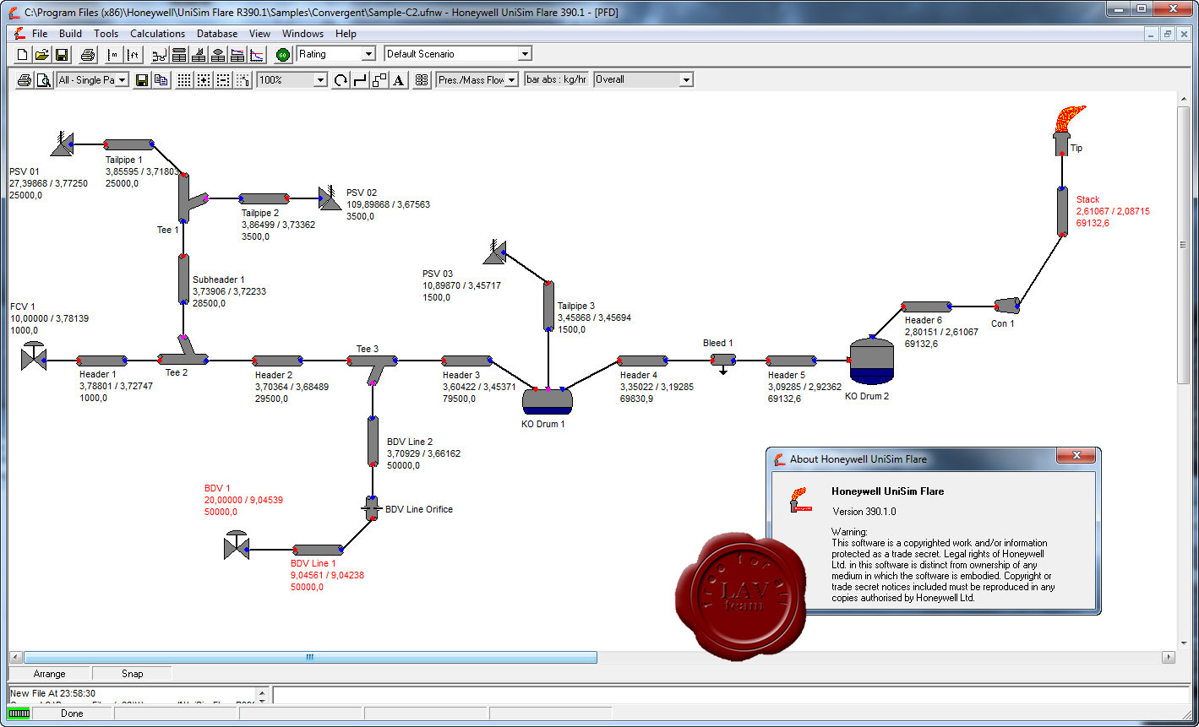Select the KO Drum 2 vessel
This screenshot has width=1199, height=727.
(871, 361)
